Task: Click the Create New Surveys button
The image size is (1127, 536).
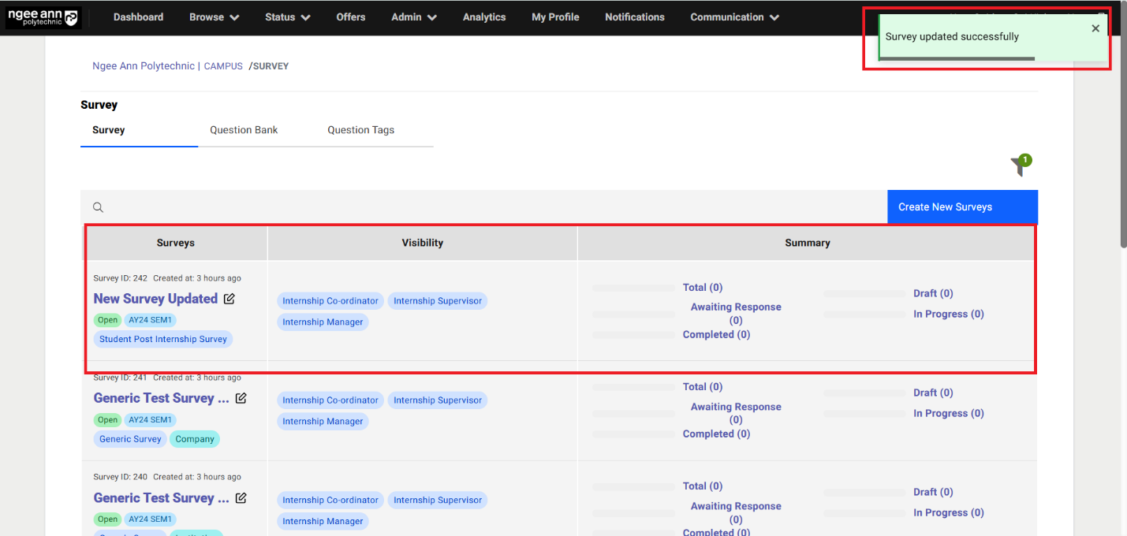Action: 961,207
